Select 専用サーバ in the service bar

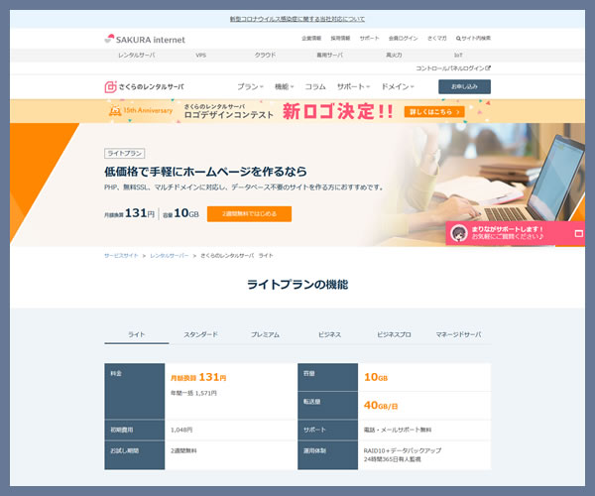(330, 56)
